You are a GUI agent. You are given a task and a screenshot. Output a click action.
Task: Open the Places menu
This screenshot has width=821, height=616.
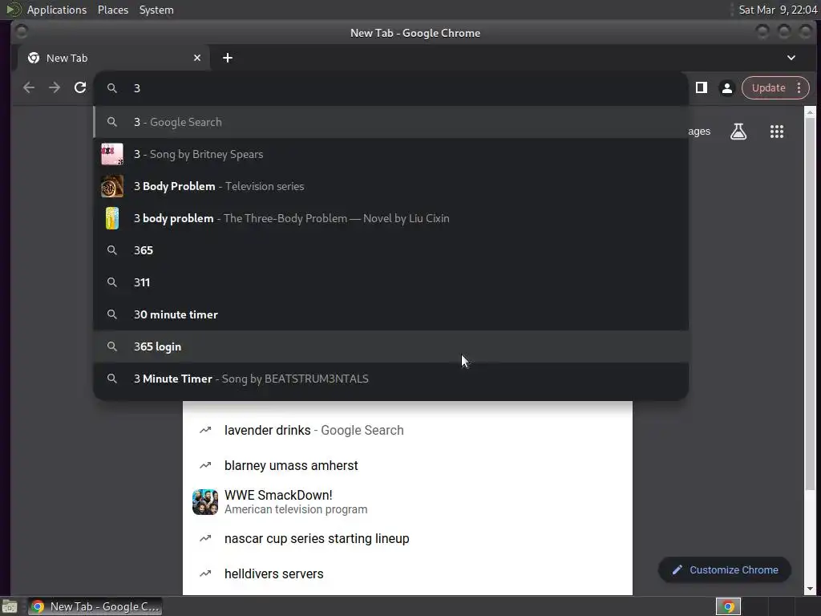point(113,10)
